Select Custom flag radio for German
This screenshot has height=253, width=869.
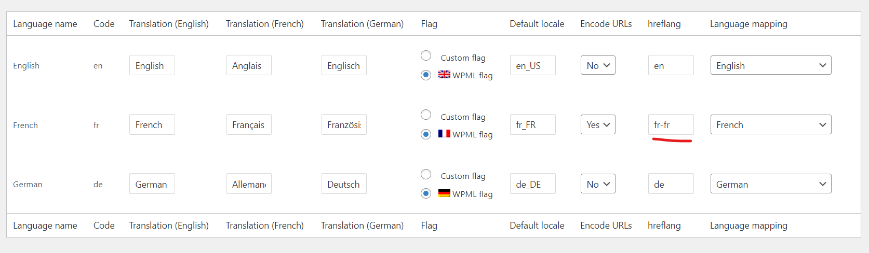tap(426, 174)
